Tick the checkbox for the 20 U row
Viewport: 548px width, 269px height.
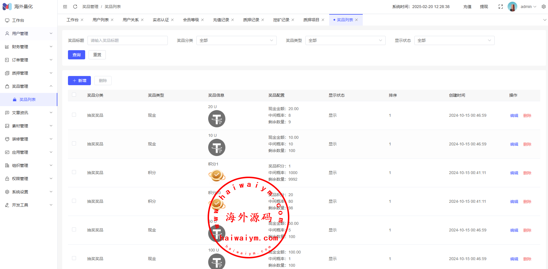(74, 115)
